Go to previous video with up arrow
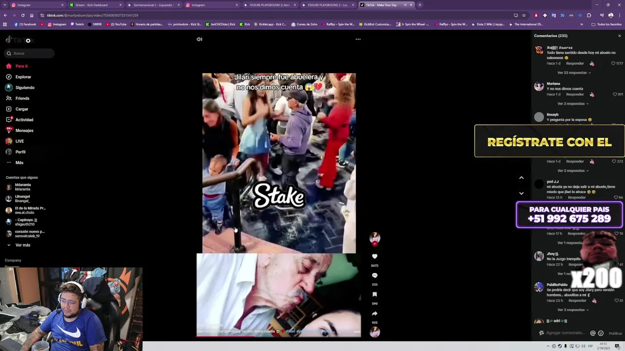 (x=521, y=178)
